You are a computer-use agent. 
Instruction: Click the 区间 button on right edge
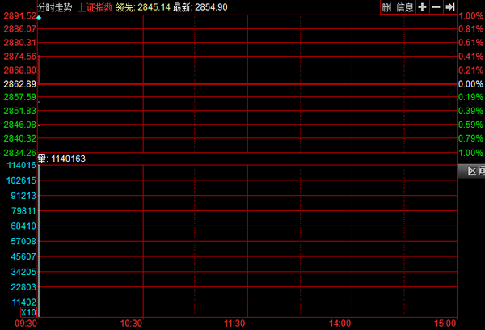coord(470,171)
